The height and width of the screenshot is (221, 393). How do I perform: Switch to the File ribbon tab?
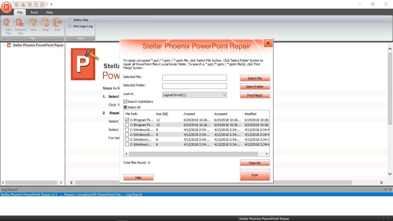(x=20, y=12)
